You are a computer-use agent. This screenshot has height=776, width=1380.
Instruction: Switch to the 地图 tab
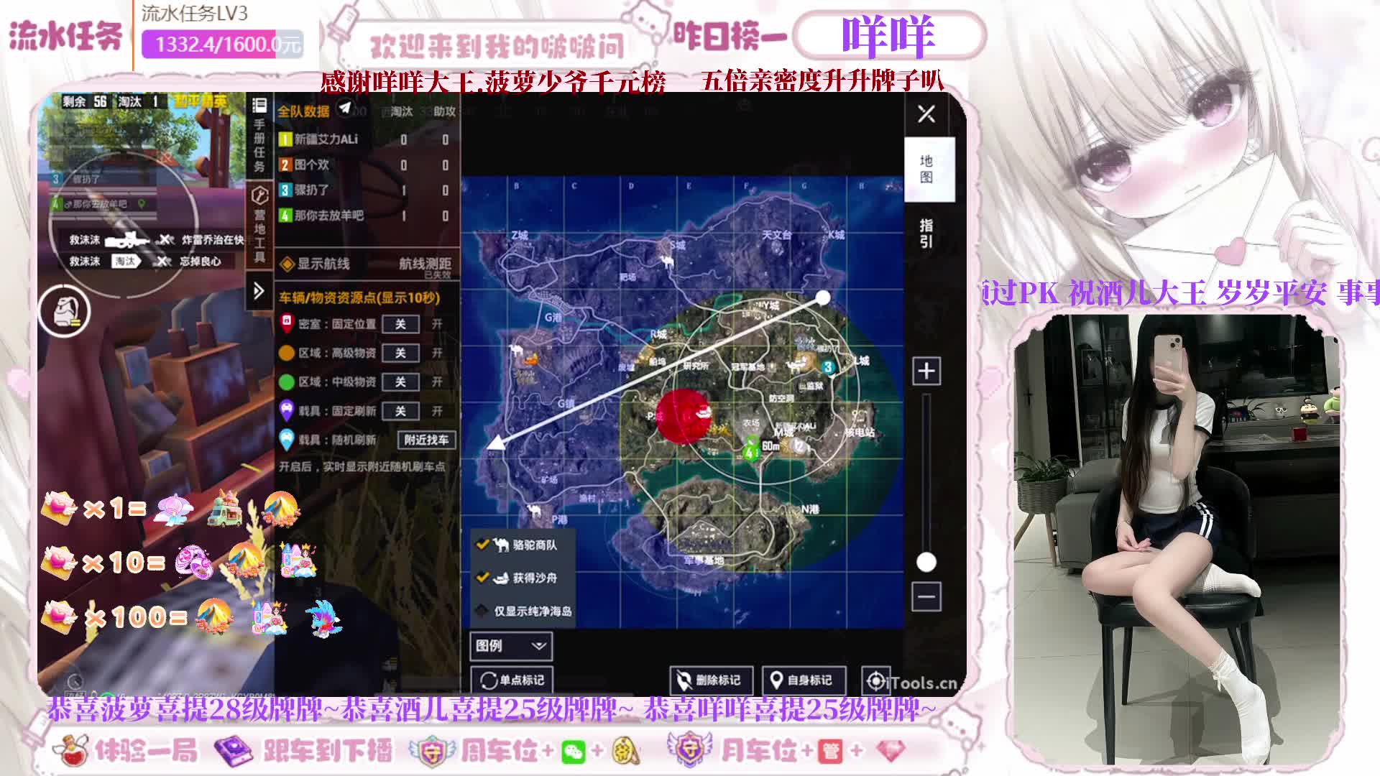pyautogui.click(x=926, y=169)
